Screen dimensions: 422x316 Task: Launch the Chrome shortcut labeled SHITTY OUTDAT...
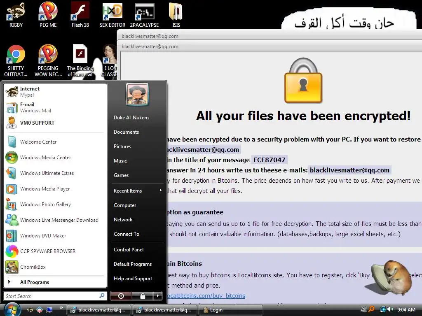coord(16,61)
